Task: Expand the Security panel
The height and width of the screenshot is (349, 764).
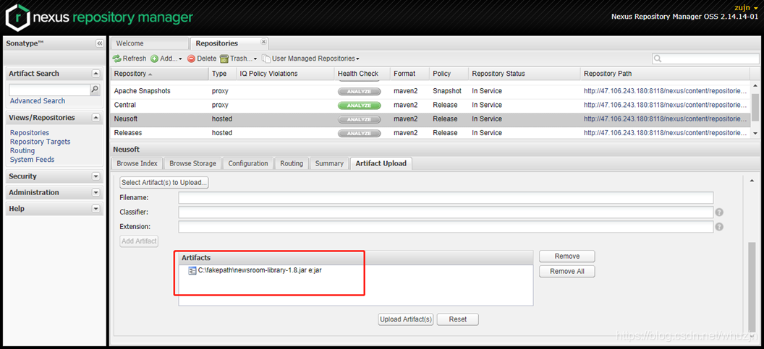Action: point(96,176)
